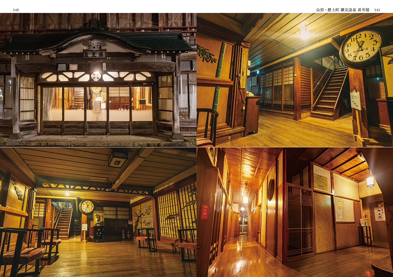The image size is (393, 277).
Task: Click the glowing ceiling lamp above the staircase
Action: pyautogui.click(x=304, y=31)
